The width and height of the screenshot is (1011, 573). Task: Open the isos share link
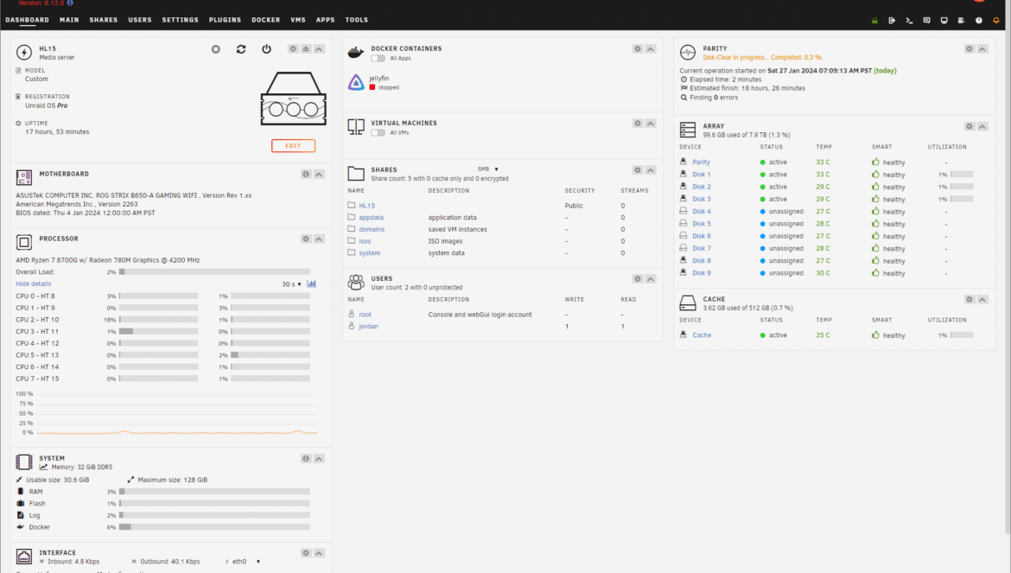365,241
